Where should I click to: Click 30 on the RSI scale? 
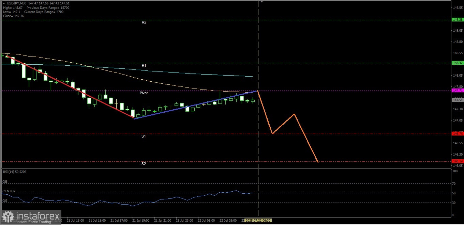[454, 203]
